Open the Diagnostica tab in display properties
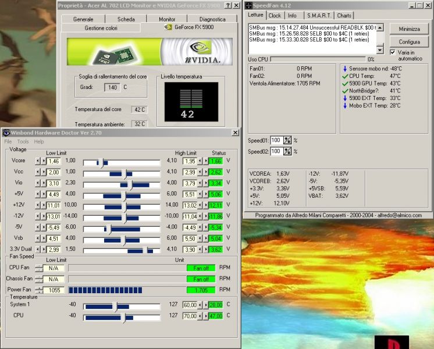The image size is (434, 349). pyautogui.click(x=212, y=19)
